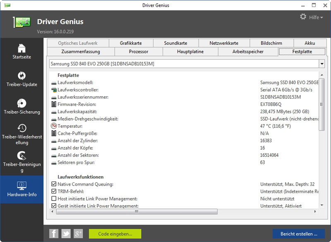Click the Code eingeben button
The width and height of the screenshot is (331, 242).
115,234
